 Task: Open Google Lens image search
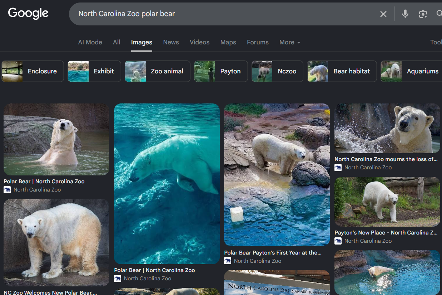point(423,14)
